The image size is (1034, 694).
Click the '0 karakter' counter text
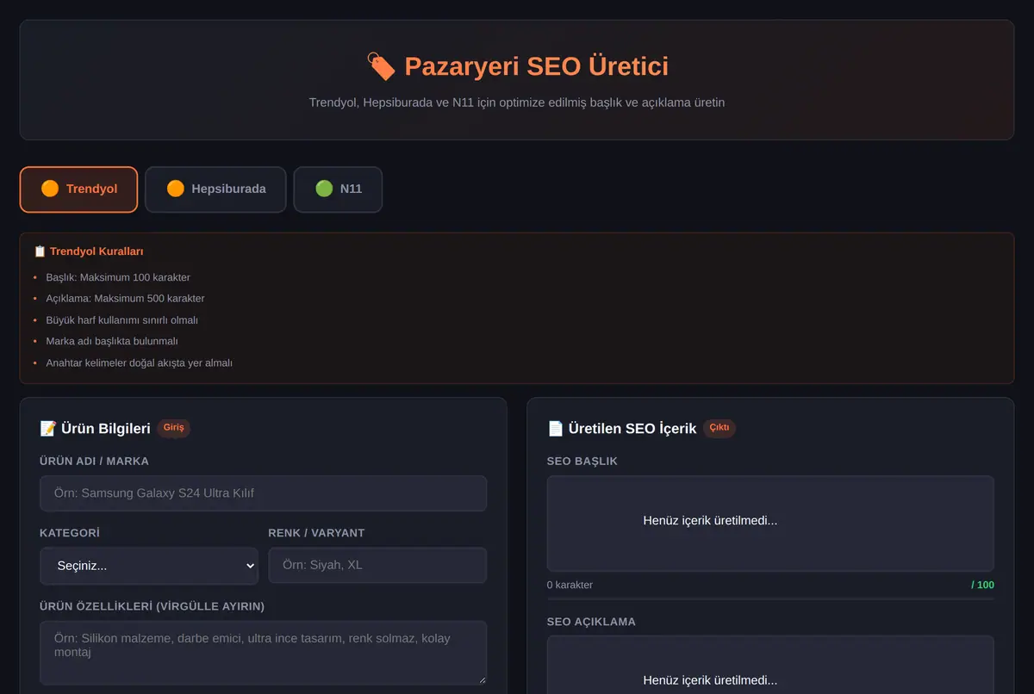pos(570,585)
